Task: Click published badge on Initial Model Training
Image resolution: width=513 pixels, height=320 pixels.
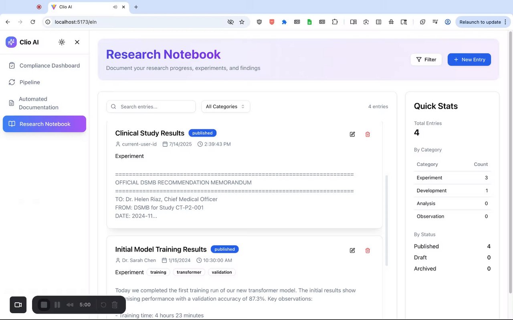Action: click(x=224, y=249)
